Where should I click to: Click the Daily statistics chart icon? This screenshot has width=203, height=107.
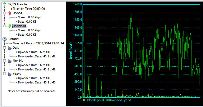tap(10, 48)
